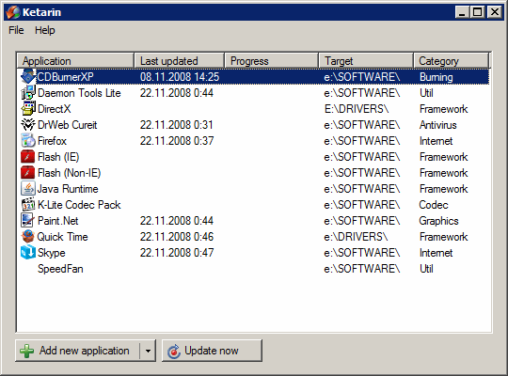Click the DrWeb Cureit spider icon

(28, 125)
